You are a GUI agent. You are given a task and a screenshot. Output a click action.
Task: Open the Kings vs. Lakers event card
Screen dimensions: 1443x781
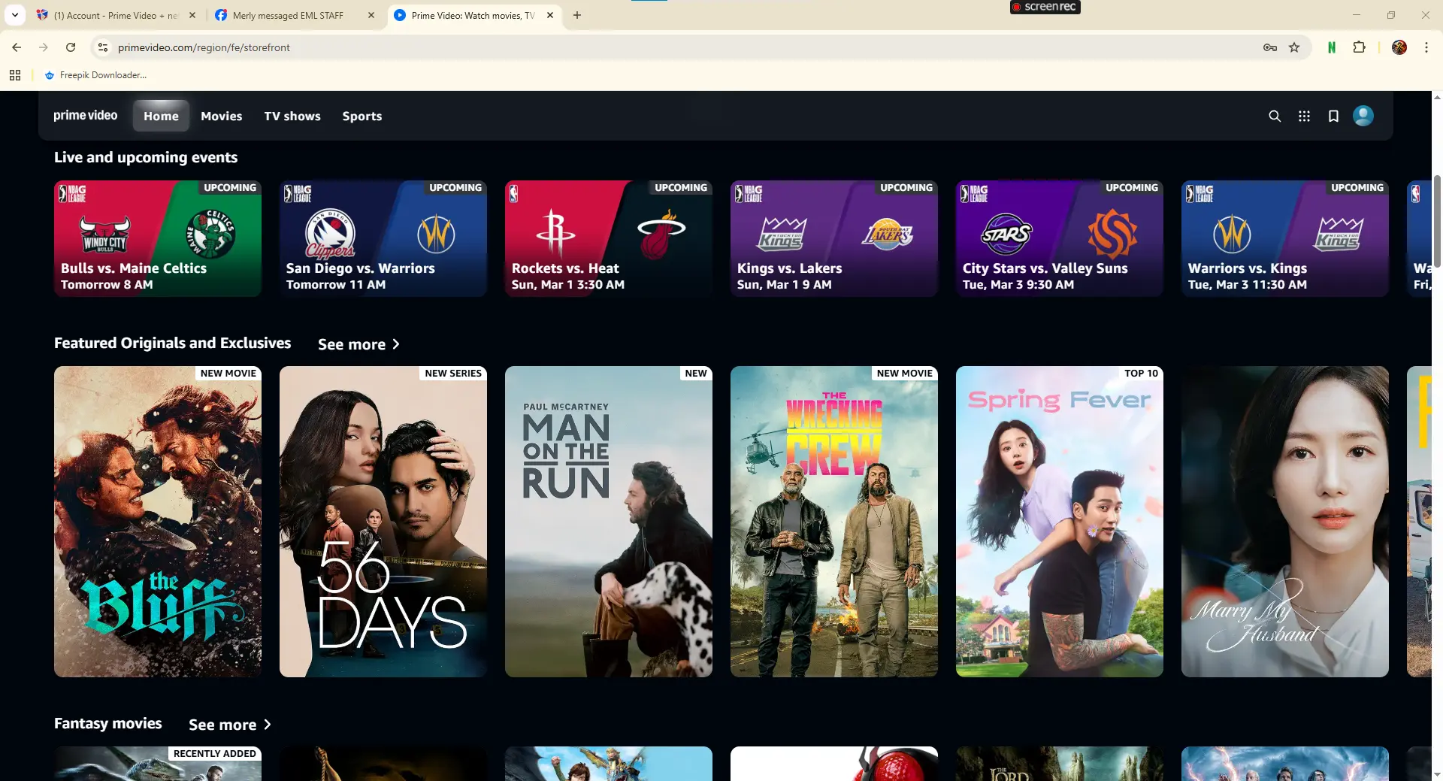click(834, 238)
